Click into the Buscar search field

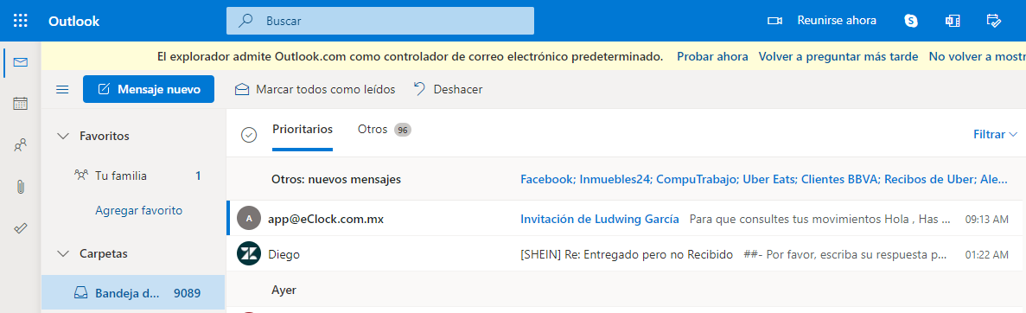[380, 20]
